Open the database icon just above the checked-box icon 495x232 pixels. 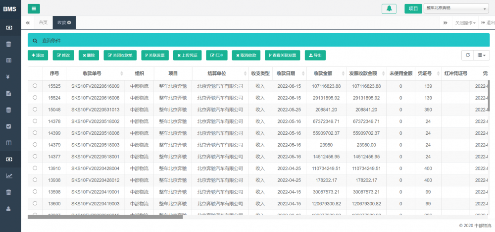point(9,110)
